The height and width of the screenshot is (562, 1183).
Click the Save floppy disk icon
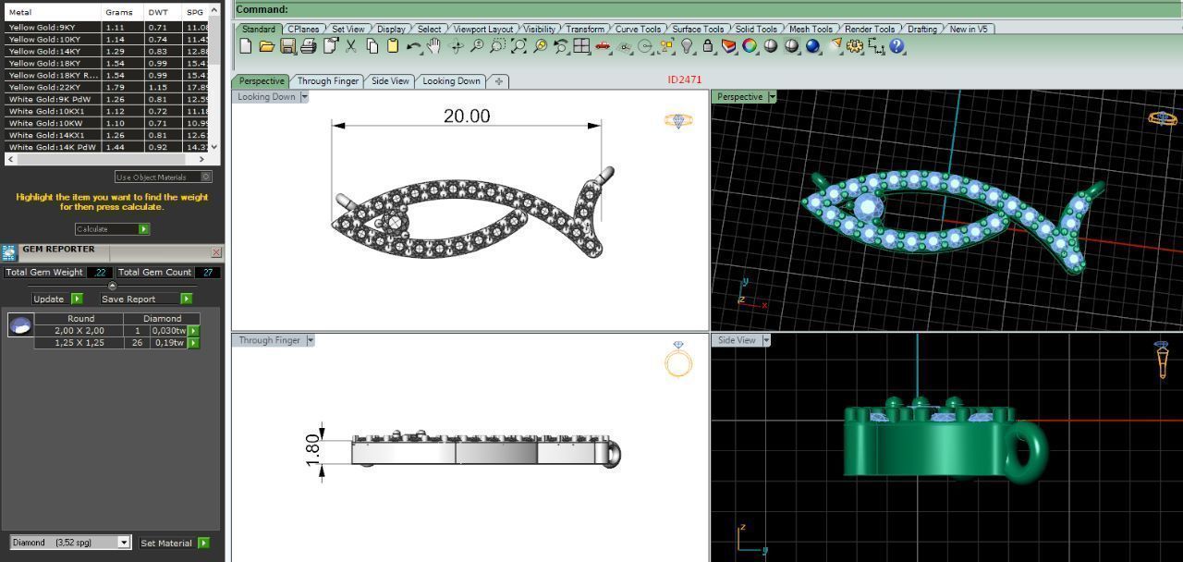[288, 45]
